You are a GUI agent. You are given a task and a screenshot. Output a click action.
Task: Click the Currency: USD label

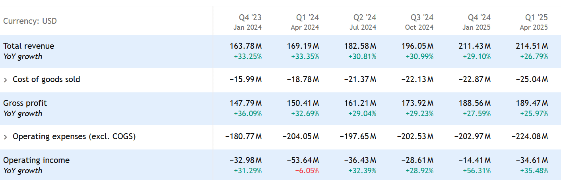(x=30, y=21)
